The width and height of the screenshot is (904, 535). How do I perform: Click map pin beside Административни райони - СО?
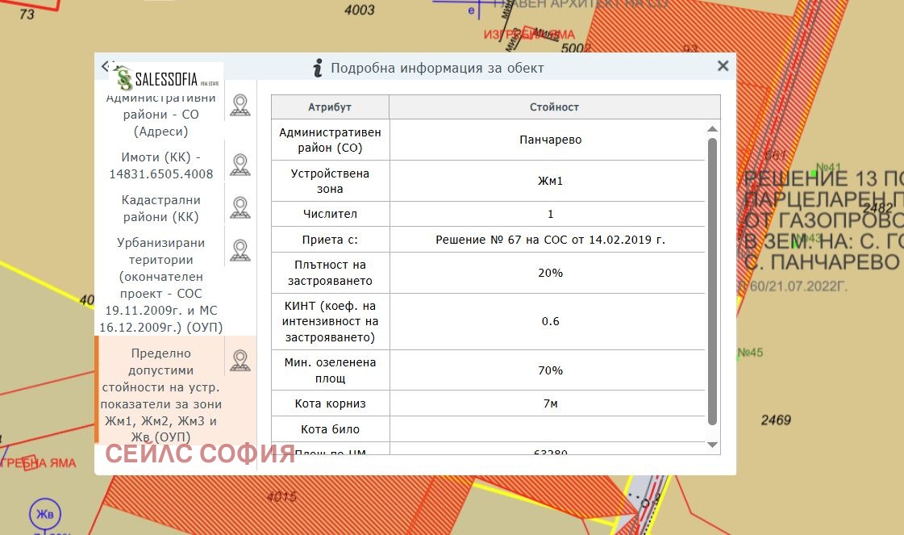click(x=240, y=105)
